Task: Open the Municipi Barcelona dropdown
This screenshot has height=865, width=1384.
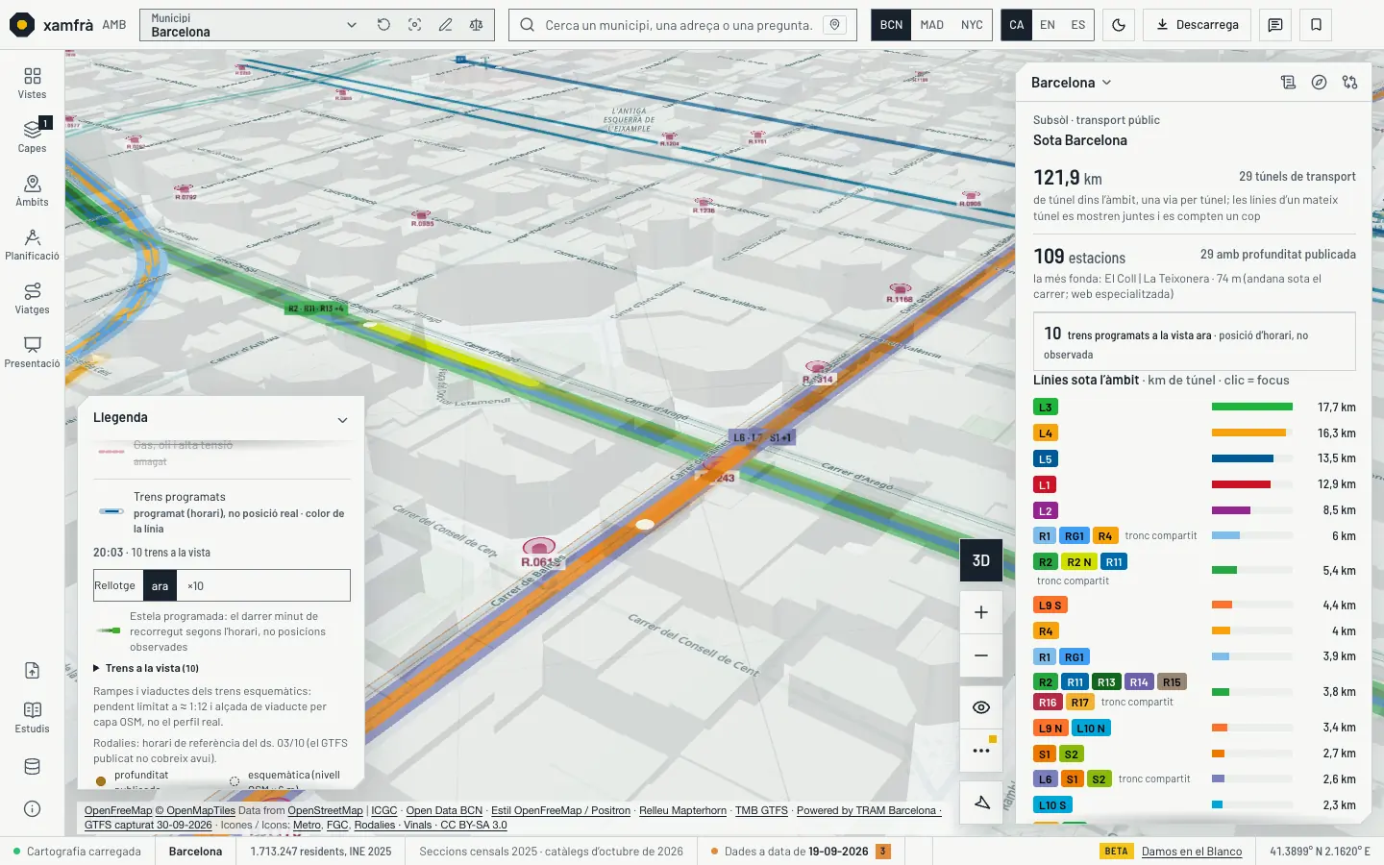Action: click(254, 25)
